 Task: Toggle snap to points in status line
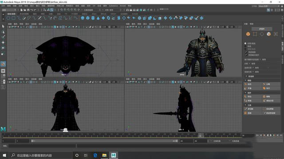(x=69, y=10)
